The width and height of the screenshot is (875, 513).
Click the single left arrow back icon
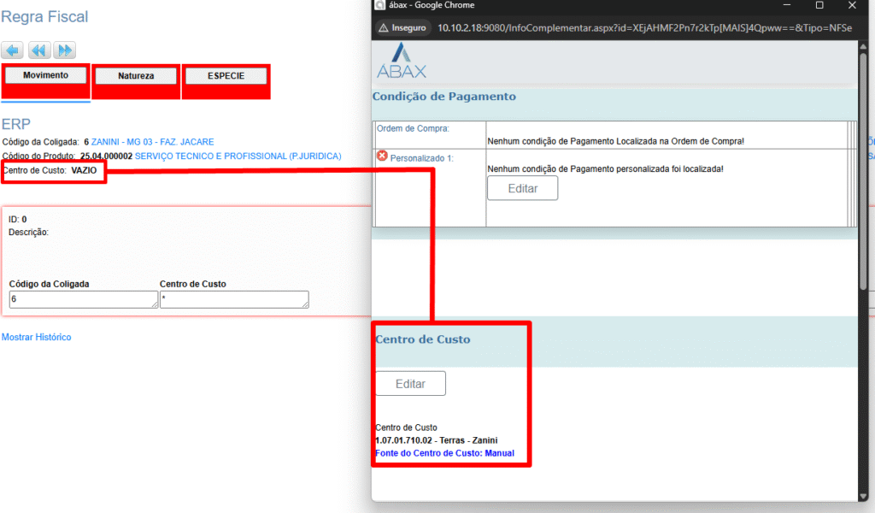tap(13, 50)
